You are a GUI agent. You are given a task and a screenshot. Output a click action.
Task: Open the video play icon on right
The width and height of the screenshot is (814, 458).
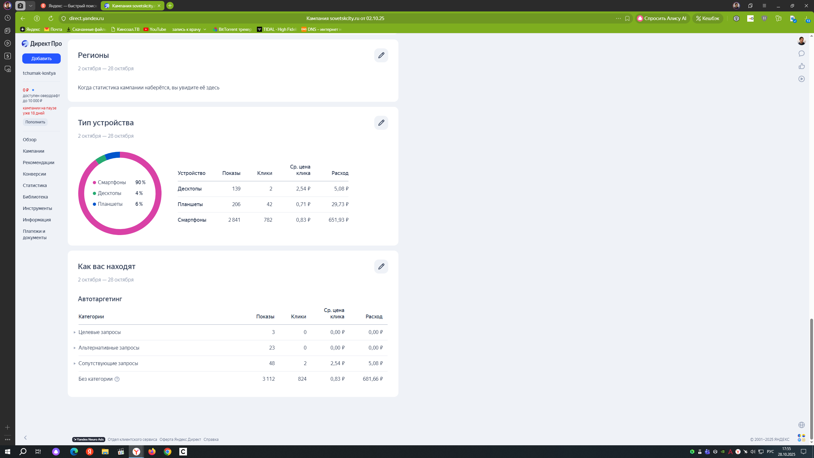(x=802, y=79)
